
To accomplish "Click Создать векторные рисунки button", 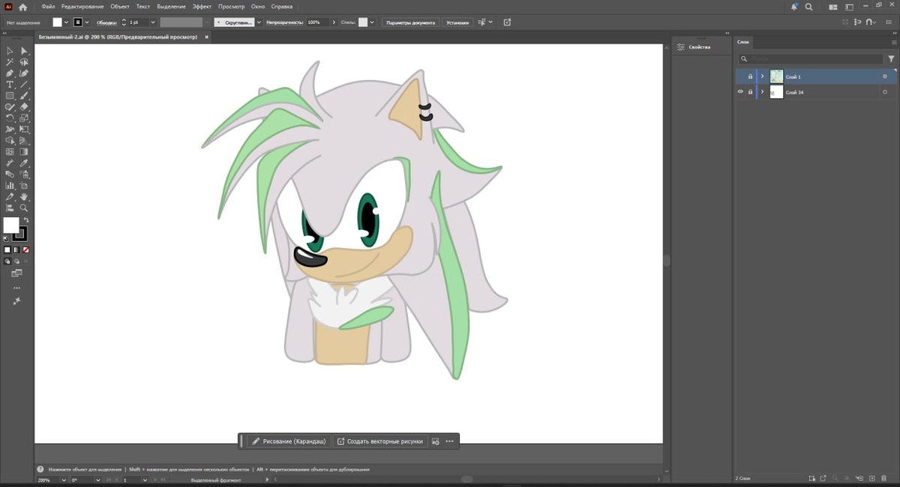I will 380,441.
